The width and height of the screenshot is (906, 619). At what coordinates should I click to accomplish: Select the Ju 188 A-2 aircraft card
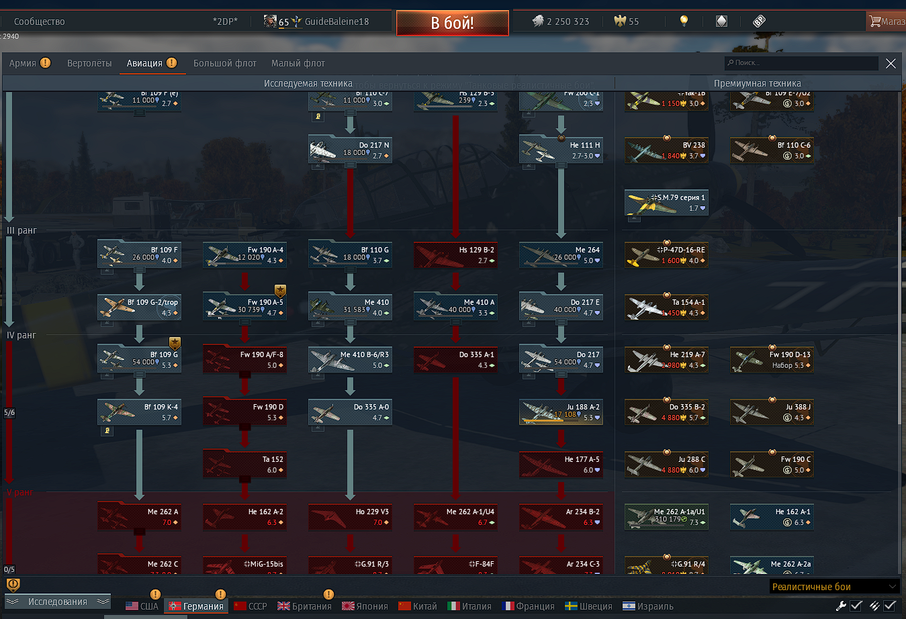tap(561, 412)
